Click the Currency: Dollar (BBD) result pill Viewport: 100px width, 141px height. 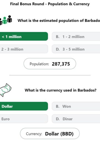coord(50,133)
